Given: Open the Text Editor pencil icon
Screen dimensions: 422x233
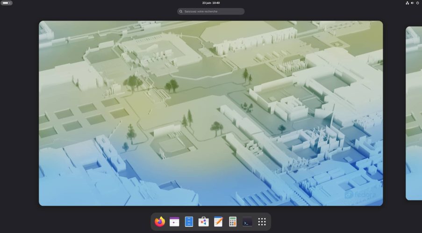Looking at the screenshot, I should pos(218,222).
